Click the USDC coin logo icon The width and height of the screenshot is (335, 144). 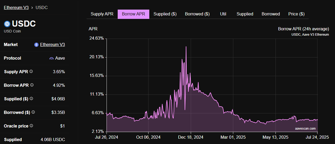pyautogui.click(x=7, y=24)
